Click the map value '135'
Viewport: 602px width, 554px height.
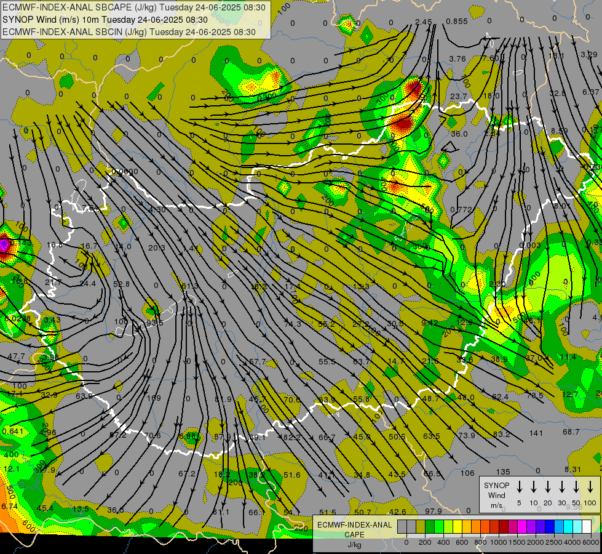pos(503,472)
